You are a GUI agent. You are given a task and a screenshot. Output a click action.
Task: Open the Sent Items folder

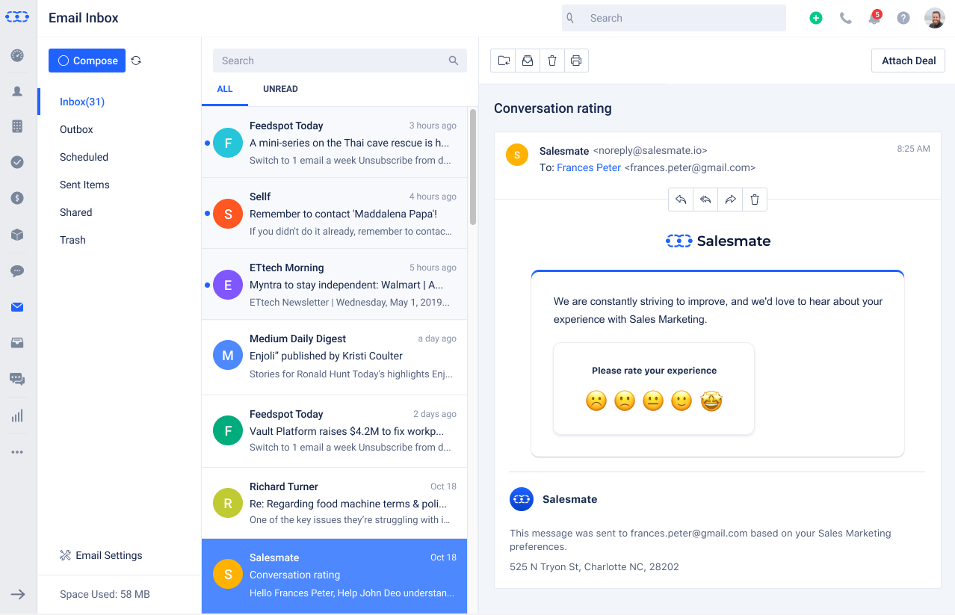[84, 185]
